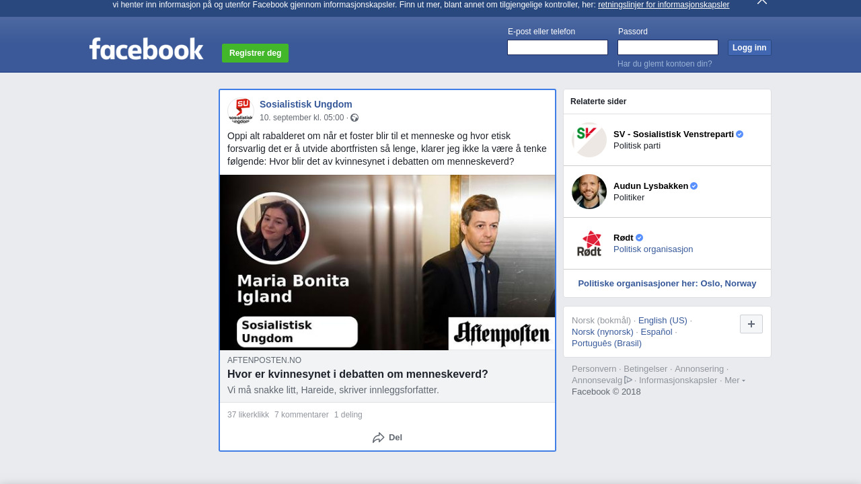This screenshot has width=861, height=484.
Task: Open Audun Lysbakken profile photo
Action: [x=589, y=192]
